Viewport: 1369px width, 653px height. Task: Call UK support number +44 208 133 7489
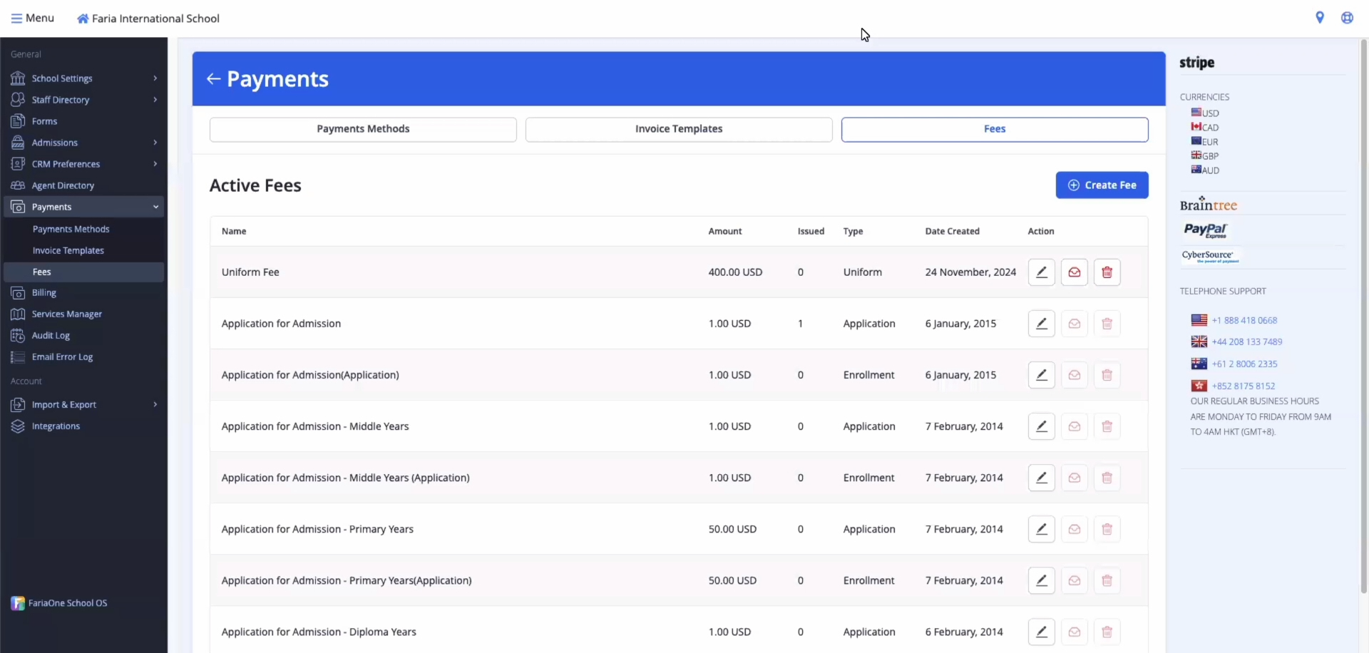pos(1247,342)
